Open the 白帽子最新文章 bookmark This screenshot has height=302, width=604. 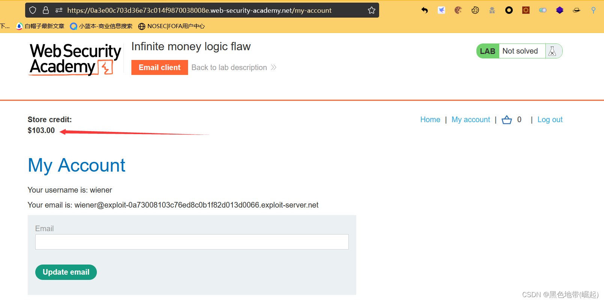point(40,26)
